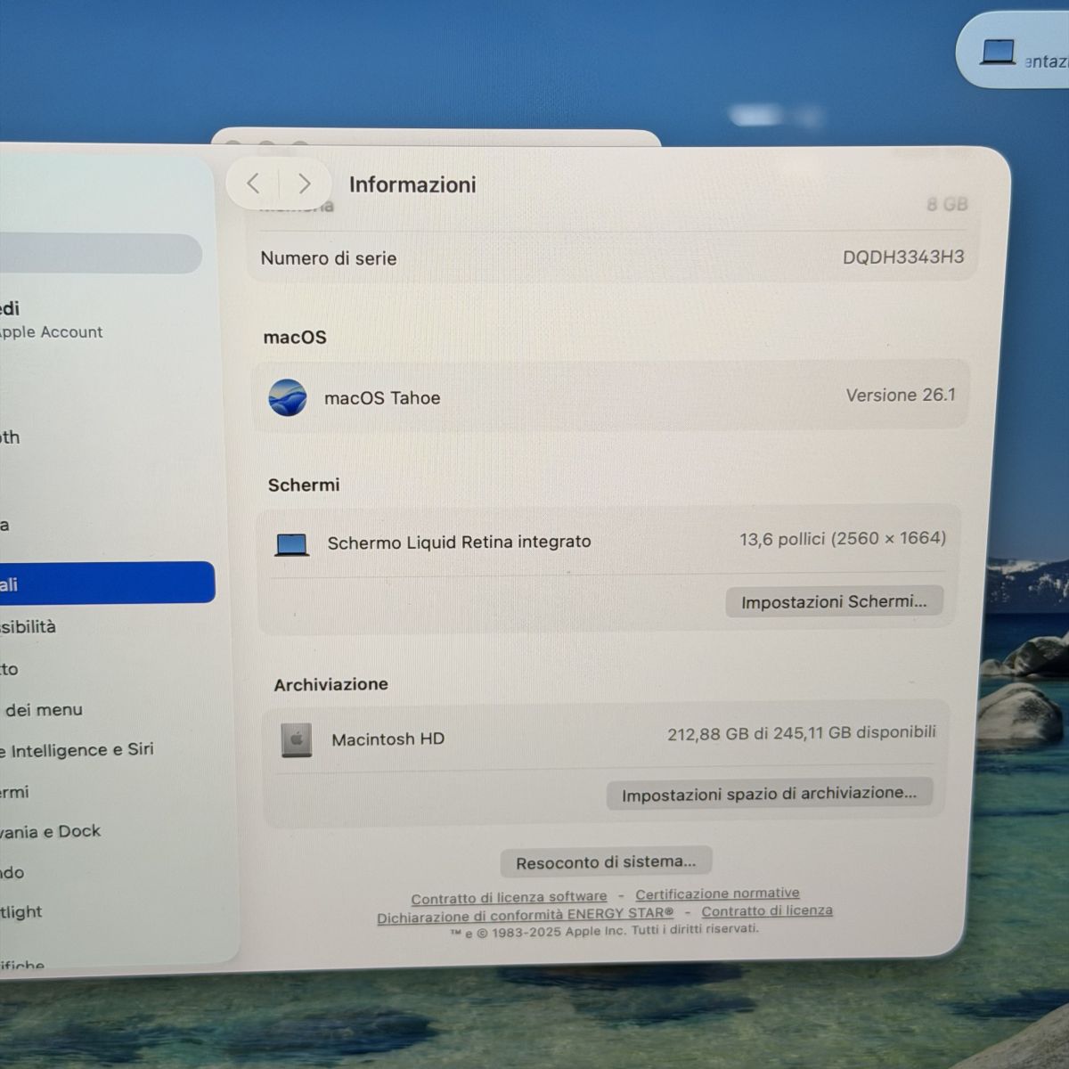1069x1069 pixels.
Task: Click the serial number DQDH3343H3 value
Action: (902, 257)
